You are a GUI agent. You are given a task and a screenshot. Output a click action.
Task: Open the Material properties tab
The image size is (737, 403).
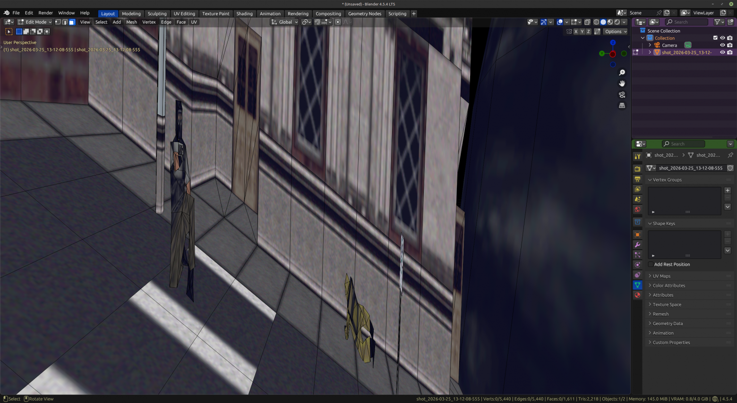[637, 295]
